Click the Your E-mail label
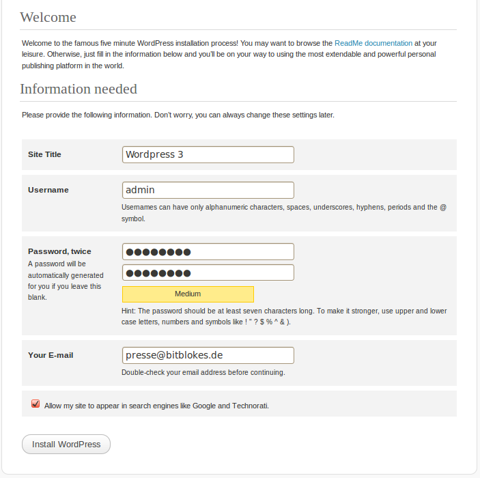Viewport: 480px width, 478px height. (x=51, y=355)
